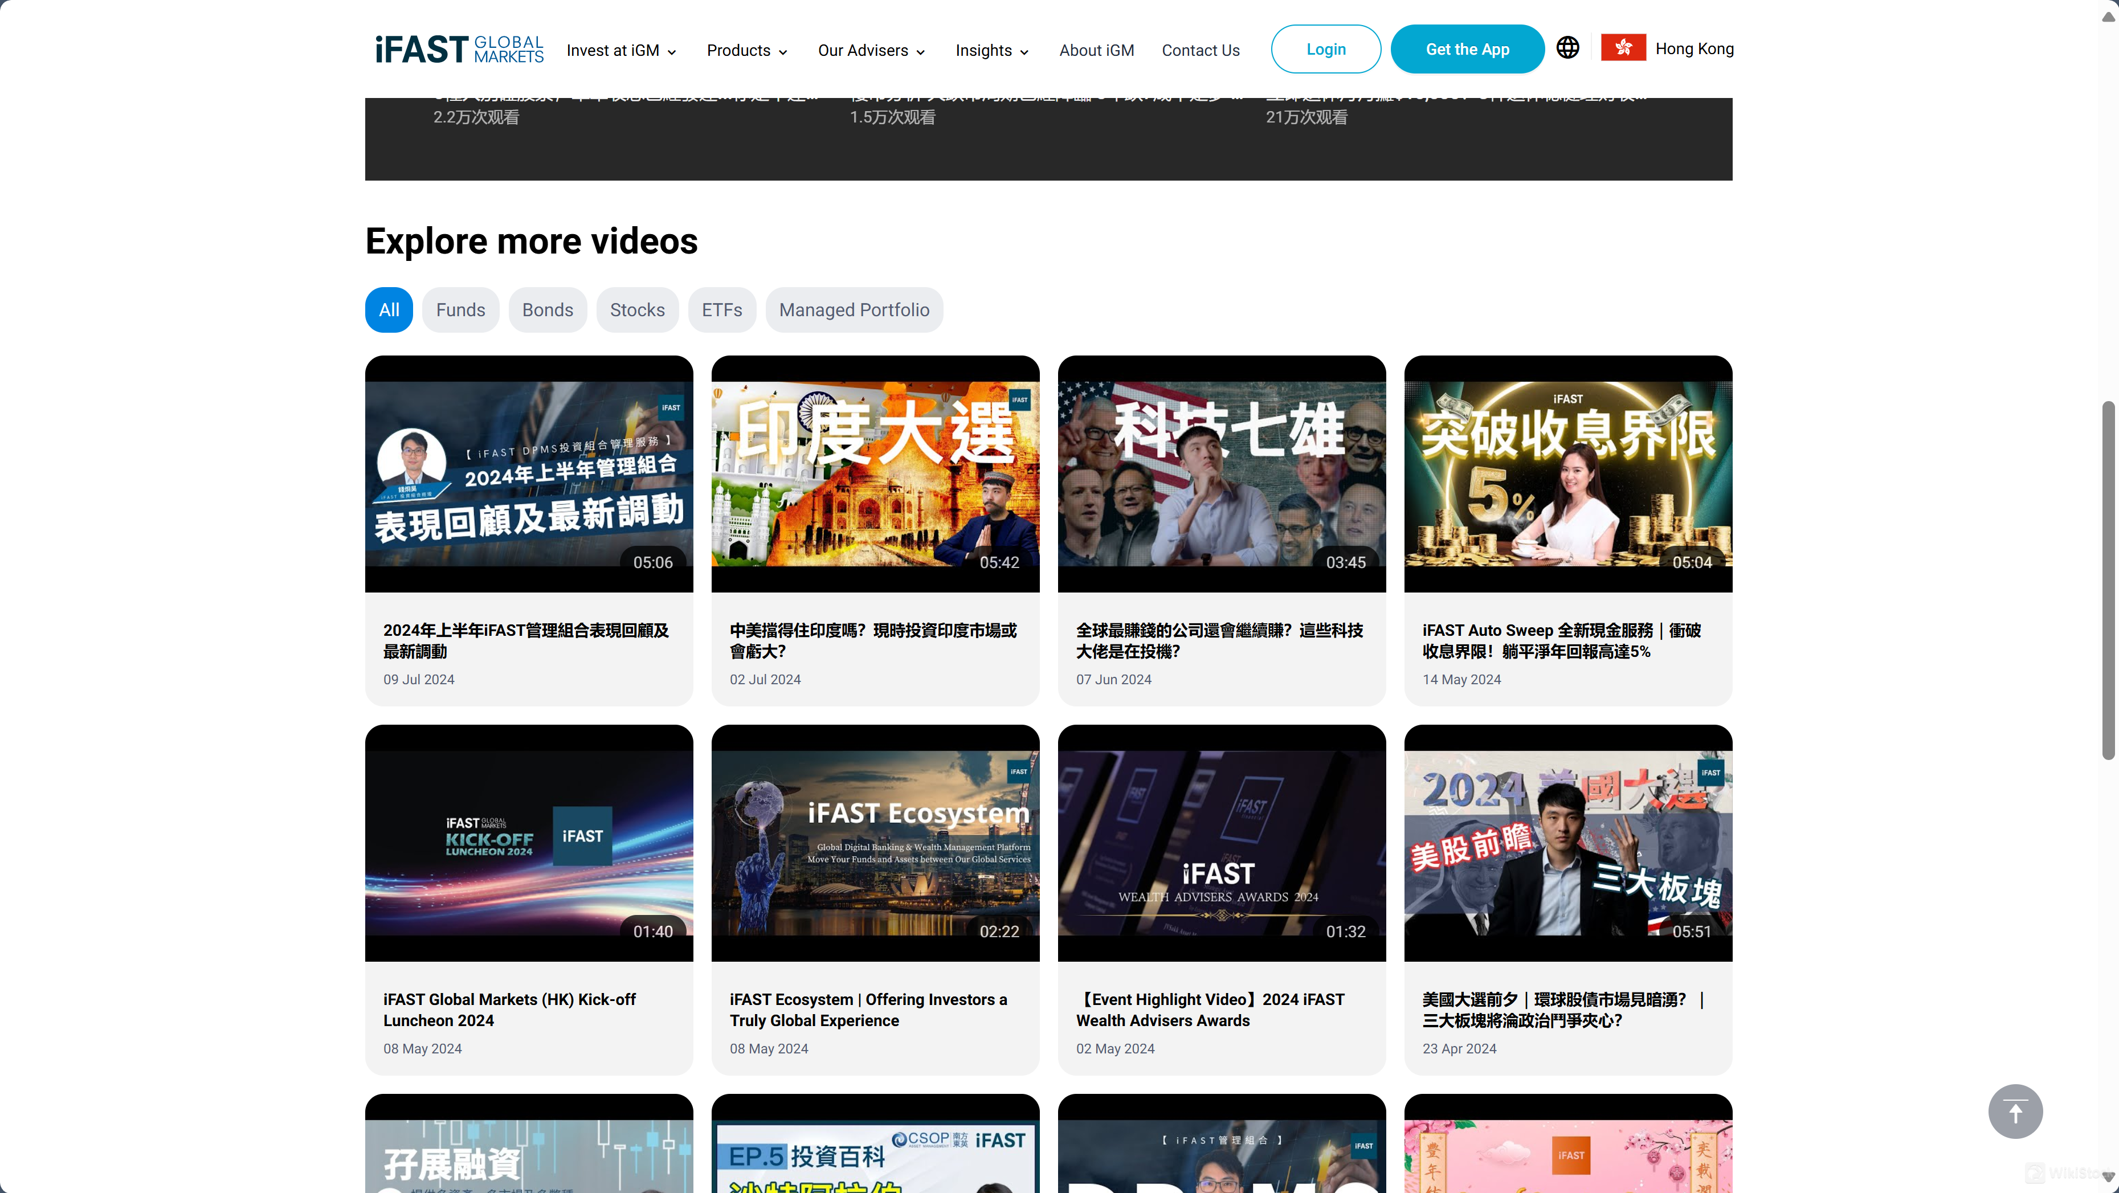Play the 印度大選 video thumbnail
Image resolution: width=2119 pixels, height=1193 pixels.
875,473
